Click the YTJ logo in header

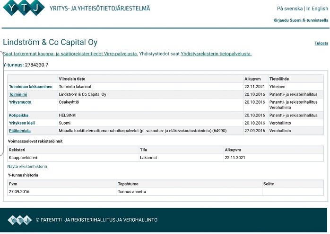point(24,8)
